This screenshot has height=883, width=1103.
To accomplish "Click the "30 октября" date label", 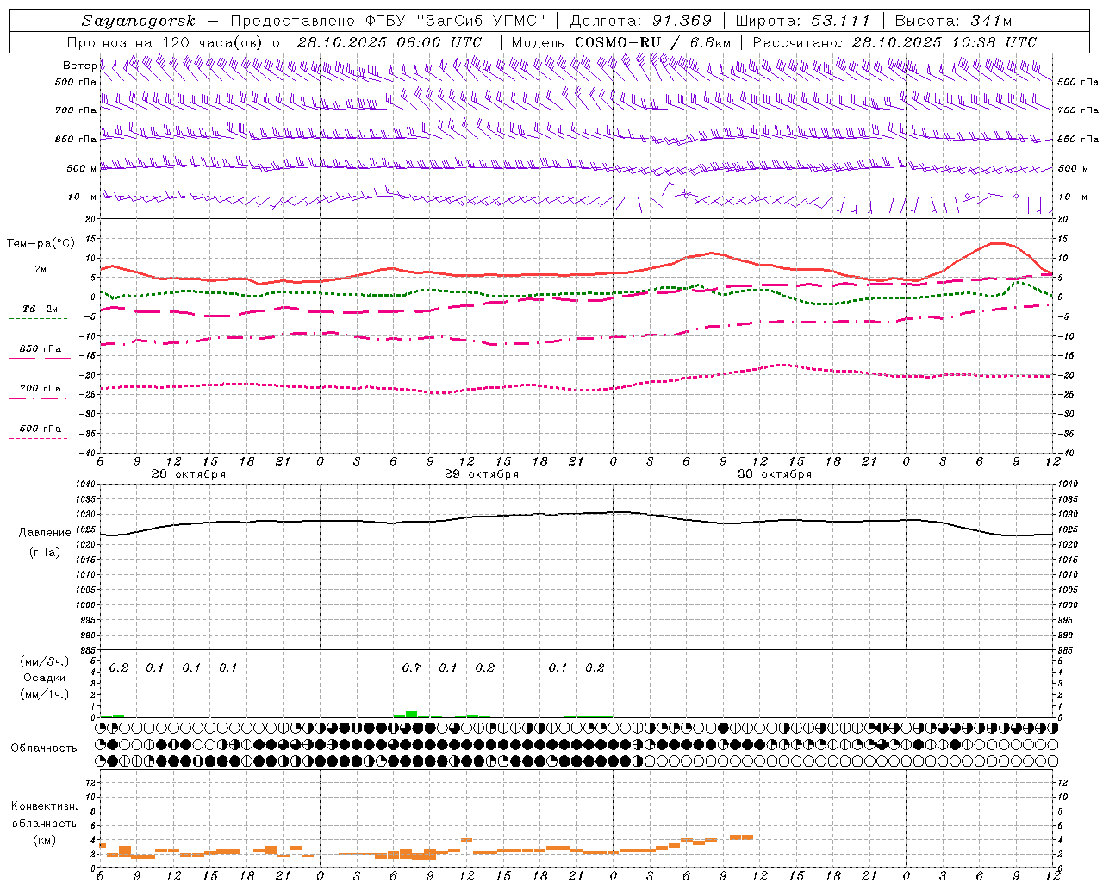I will [775, 474].
